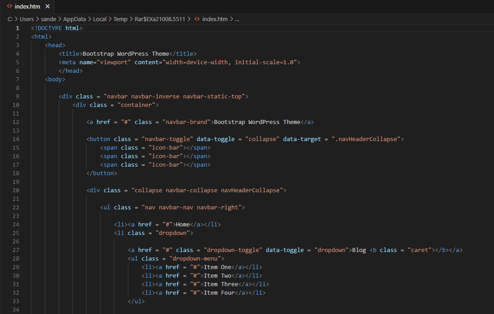Click the "navbar-toggle" class value
Viewport: 494px width, 314px height.
(x=167, y=139)
